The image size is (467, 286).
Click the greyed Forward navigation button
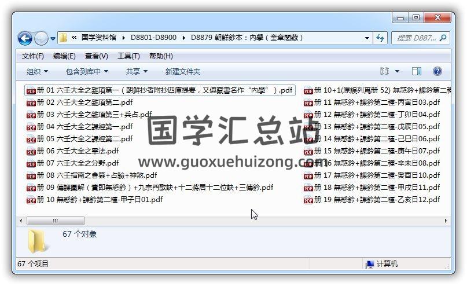[x=41, y=38]
